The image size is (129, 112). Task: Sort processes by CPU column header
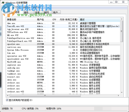pos(52,20)
